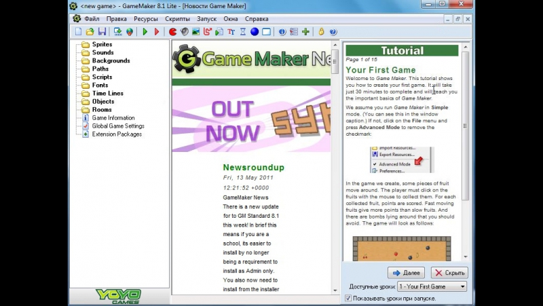Open global game settings toolbar icon

294,32
